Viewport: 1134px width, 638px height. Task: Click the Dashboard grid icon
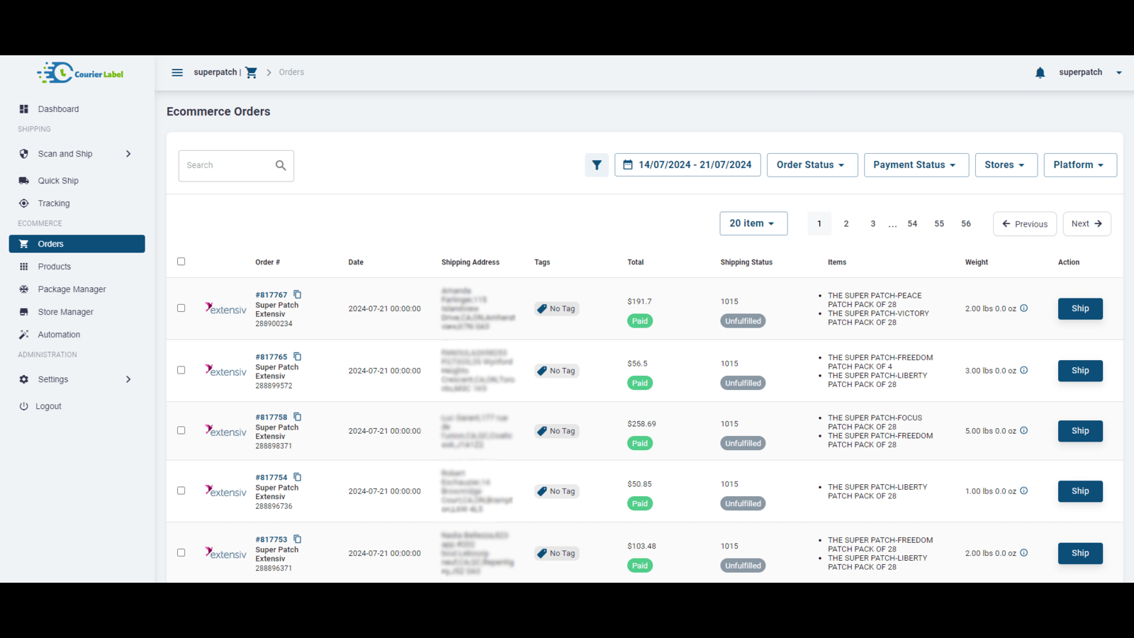[x=24, y=109]
